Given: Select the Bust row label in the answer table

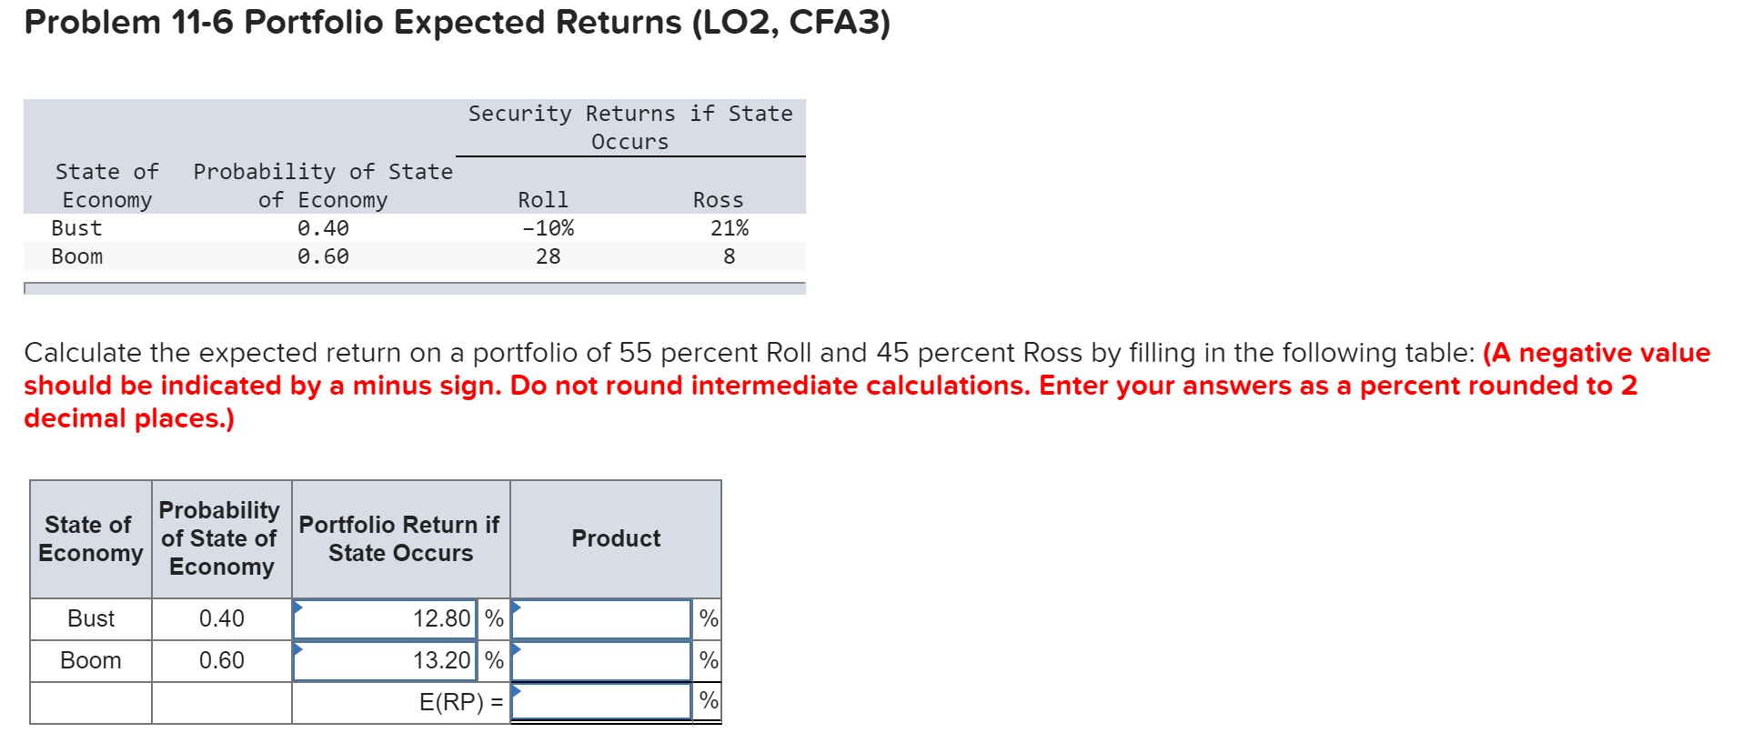Looking at the screenshot, I should [x=88, y=619].
